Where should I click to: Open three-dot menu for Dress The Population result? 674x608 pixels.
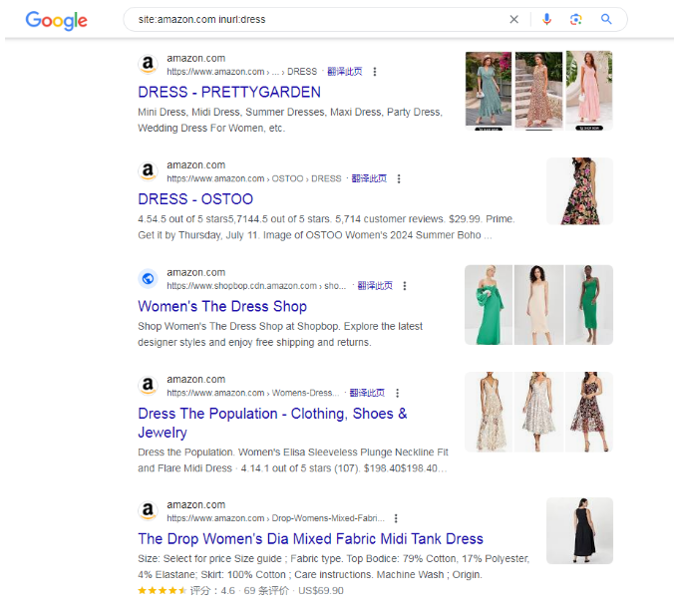tap(397, 393)
